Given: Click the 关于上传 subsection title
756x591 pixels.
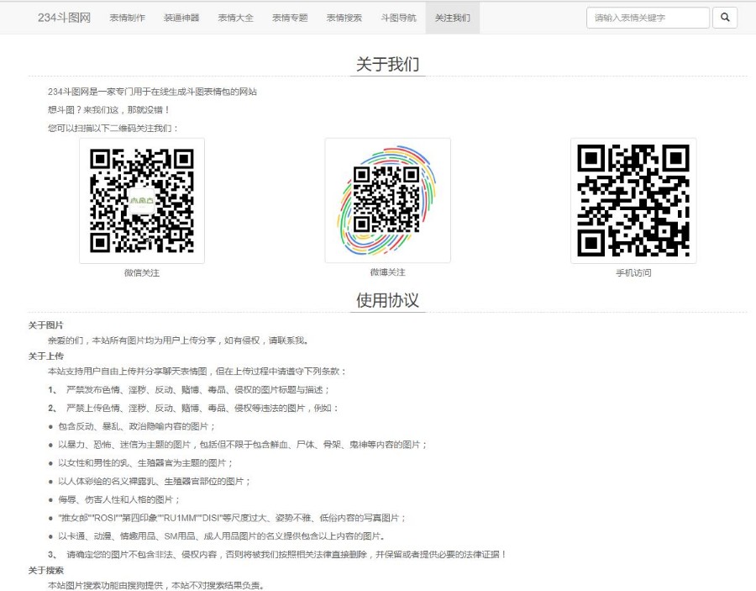Looking at the screenshot, I should (x=46, y=356).
